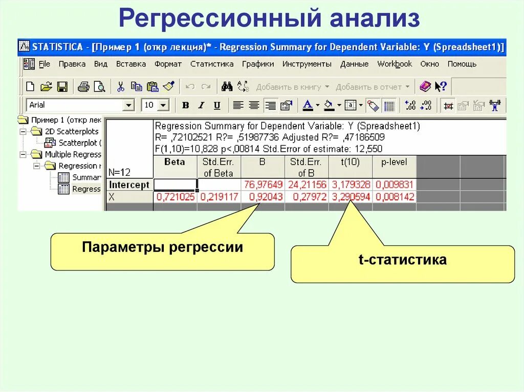
Task: Click the Open folder icon
Action: pos(46,87)
